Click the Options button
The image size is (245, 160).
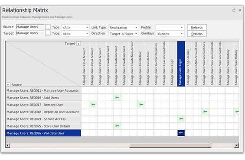197,34
